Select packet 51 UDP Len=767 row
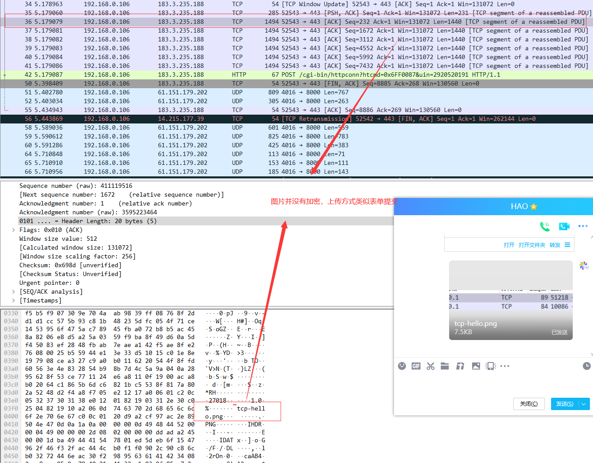Image resolution: width=593 pixels, height=463 pixels. (x=296, y=92)
